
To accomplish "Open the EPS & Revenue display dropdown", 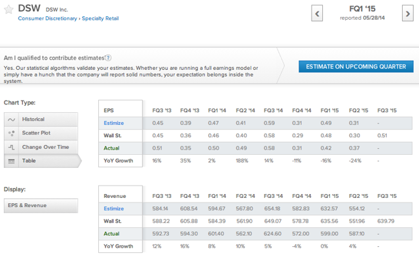I will pos(41,206).
